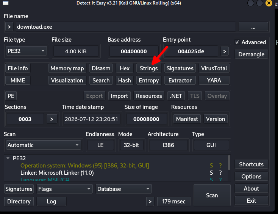This screenshot has height=214, width=278.
Task: Open the Memory map view
Action: [67, 68]
